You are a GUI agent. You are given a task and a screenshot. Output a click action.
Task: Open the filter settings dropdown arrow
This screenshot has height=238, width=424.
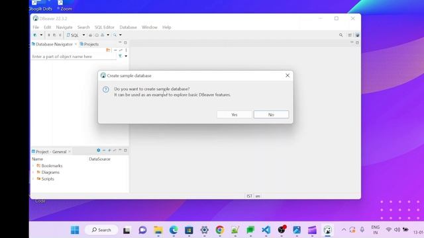tap(126, 56)
